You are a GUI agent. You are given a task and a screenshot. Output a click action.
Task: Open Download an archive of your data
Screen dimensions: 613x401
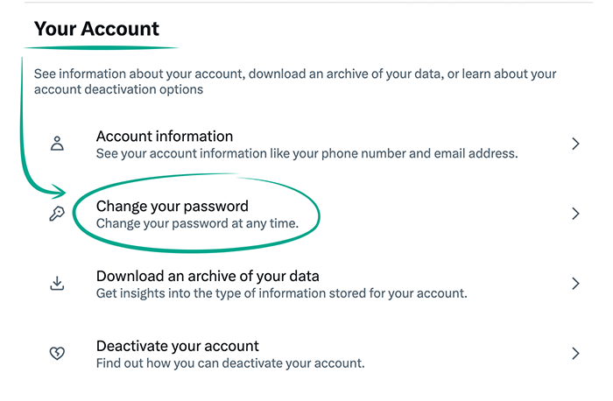tap(208, 277)
